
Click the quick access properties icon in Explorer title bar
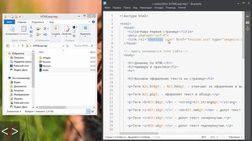tap(12, 16)
